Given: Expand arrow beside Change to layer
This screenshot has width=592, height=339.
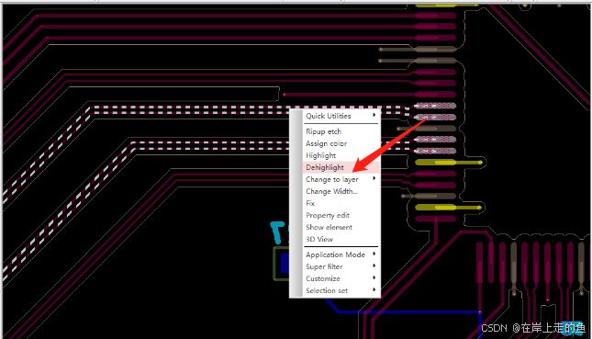Looking at the screenshot, I should coord(374,178).
